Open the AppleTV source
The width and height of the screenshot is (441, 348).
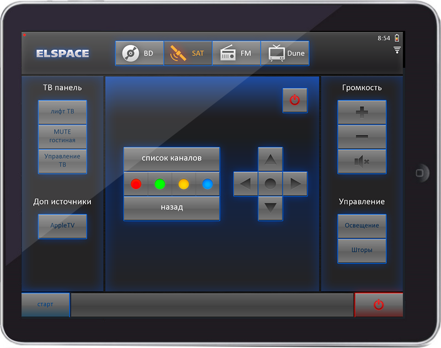[x=62, y=226]
